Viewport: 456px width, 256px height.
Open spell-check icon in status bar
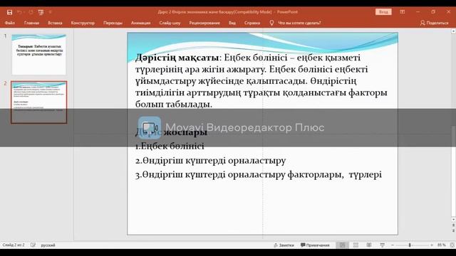coord(33,245)
